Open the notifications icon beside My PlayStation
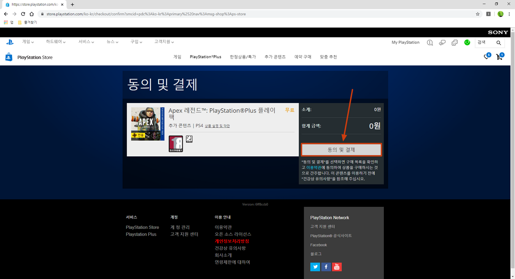The width and height of the screenshot is (515, 279). click(x=429, y=43)
